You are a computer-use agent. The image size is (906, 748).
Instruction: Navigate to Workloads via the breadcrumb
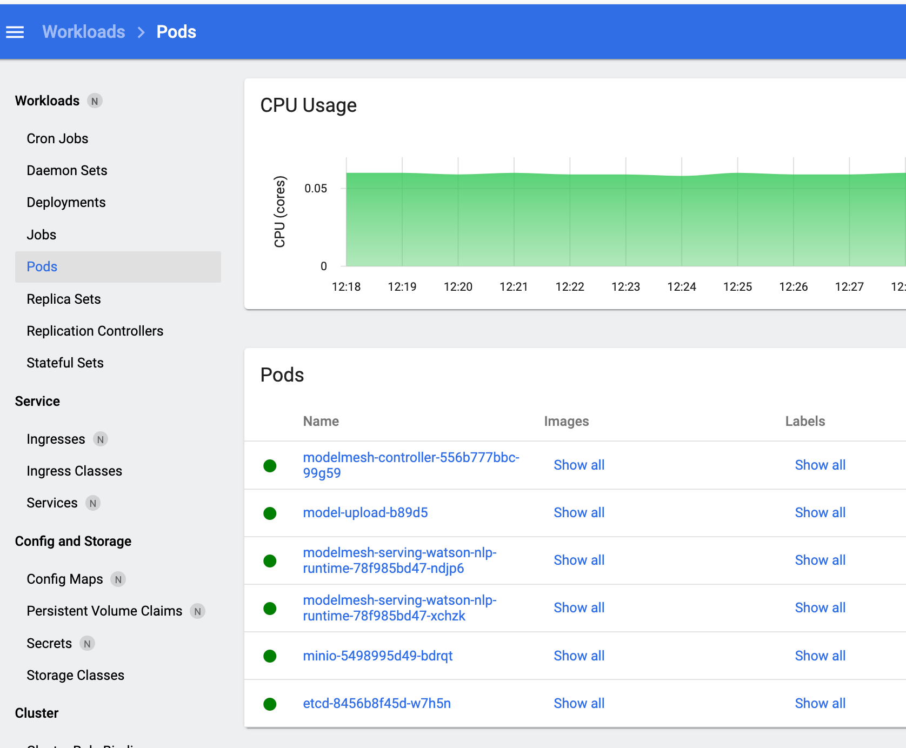(83, 32)
